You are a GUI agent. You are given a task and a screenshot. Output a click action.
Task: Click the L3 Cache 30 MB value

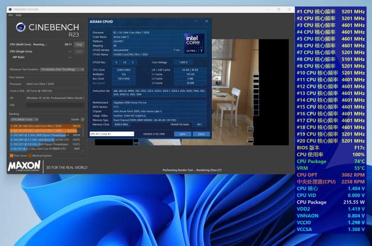point(190,83)
